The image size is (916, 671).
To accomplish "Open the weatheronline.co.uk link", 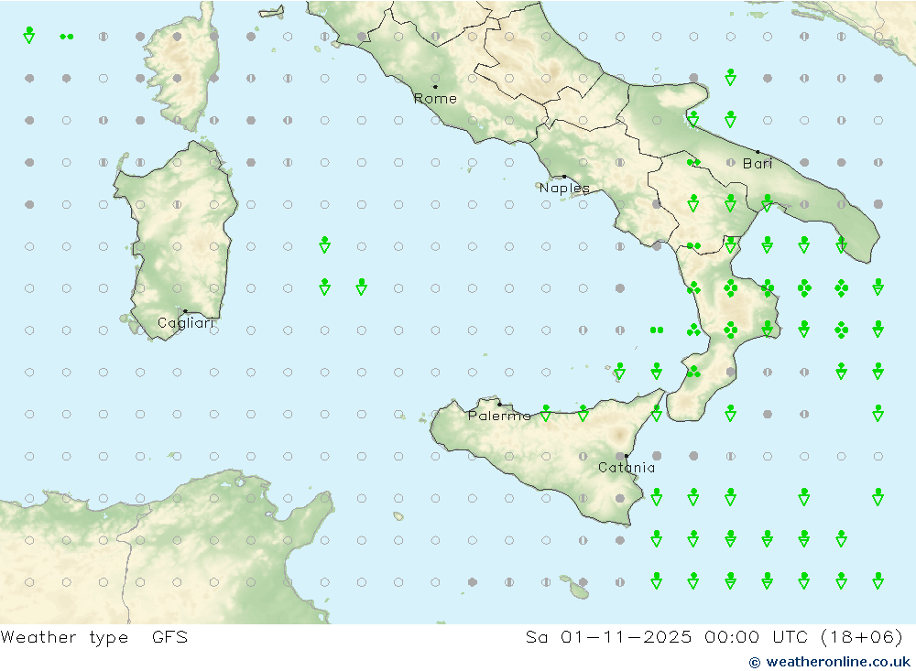I will pos(838,662).
